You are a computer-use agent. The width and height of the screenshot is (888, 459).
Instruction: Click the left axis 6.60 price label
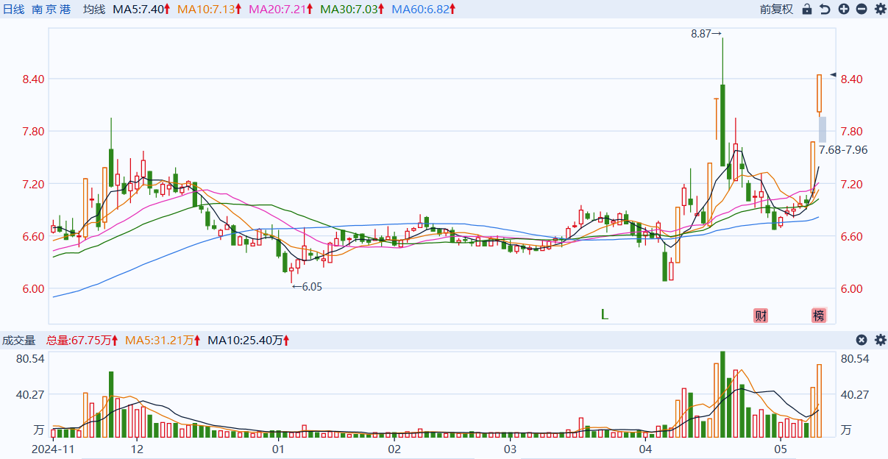click(35, 236)
